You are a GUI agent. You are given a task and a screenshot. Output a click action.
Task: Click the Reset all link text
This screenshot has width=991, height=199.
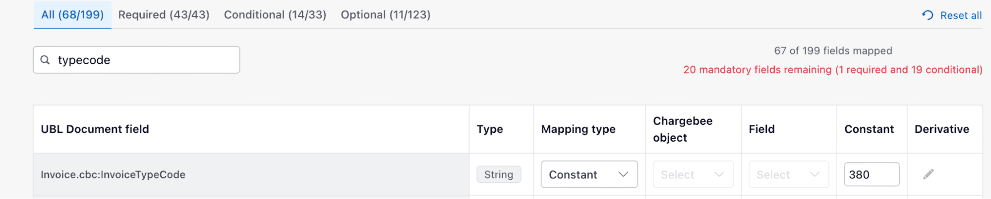point(961,15)
